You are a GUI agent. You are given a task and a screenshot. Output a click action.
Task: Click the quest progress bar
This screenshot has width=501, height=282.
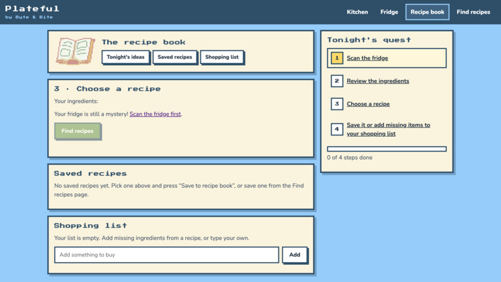(387, 149)
